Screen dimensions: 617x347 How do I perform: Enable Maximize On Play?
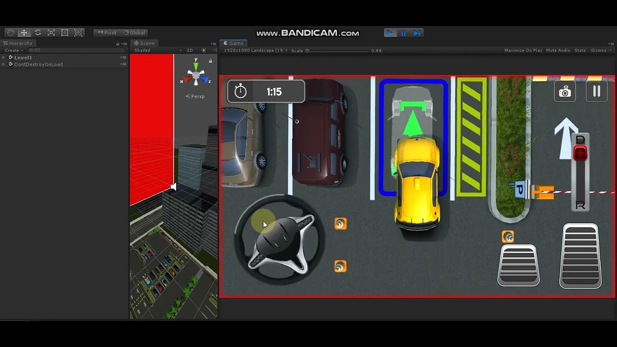point(523,50)
